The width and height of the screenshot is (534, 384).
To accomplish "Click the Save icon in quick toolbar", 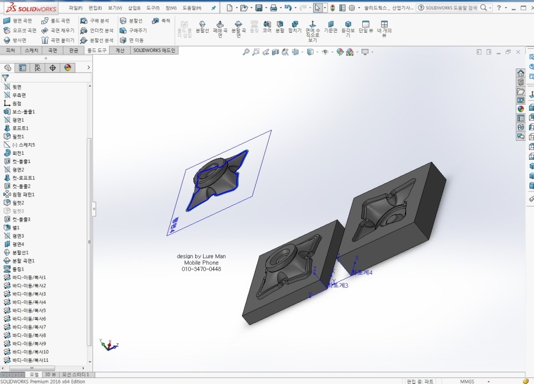I will (259, 7).
